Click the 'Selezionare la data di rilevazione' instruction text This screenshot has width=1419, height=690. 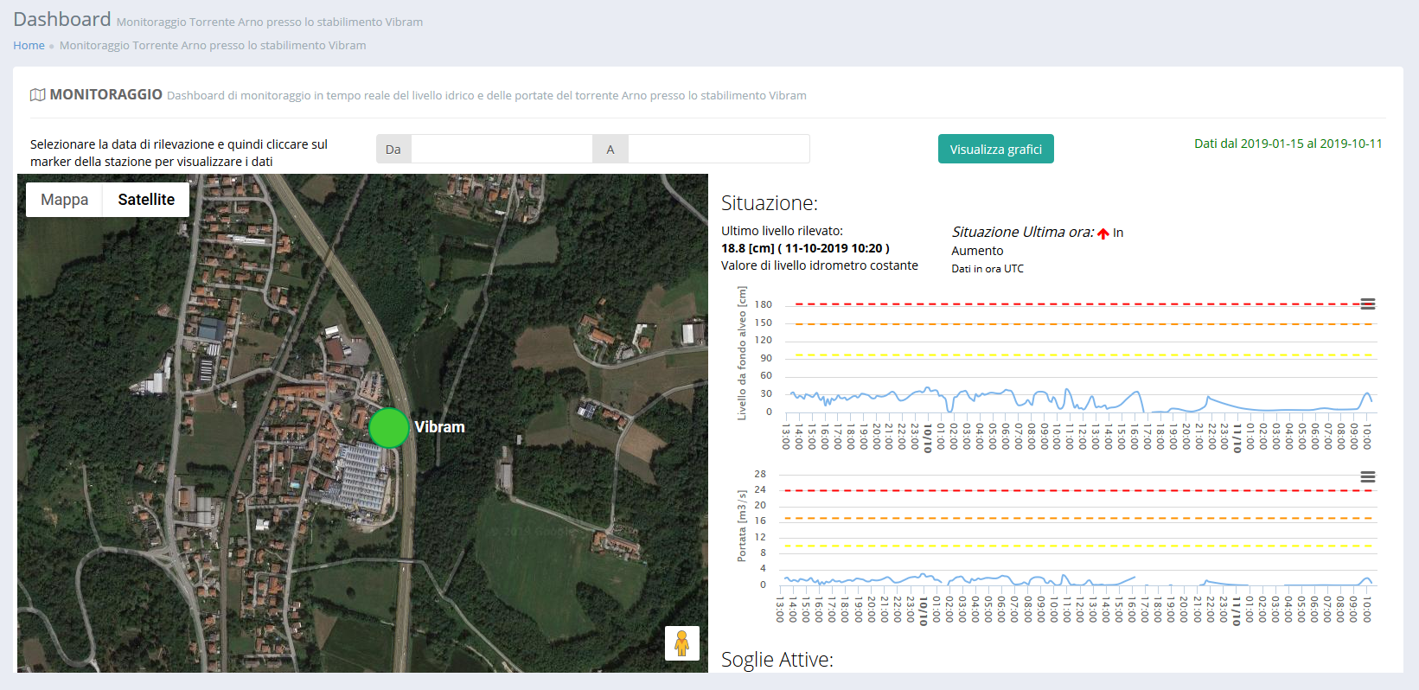click(x=179, y=153)
